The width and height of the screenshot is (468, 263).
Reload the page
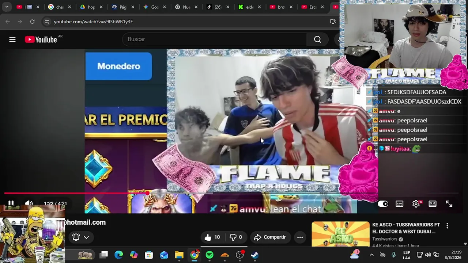pos(32,22)
